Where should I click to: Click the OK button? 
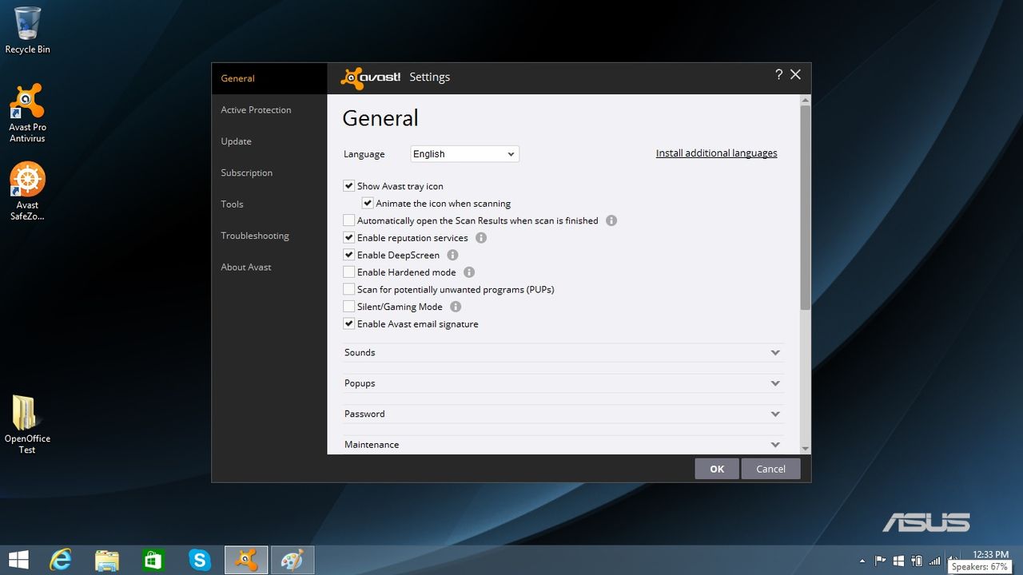(x=717, y=469)
